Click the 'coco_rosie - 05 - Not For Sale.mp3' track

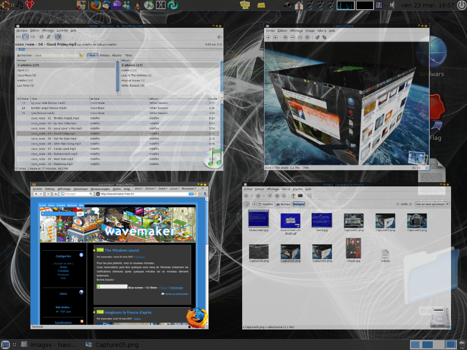point(118,139)
